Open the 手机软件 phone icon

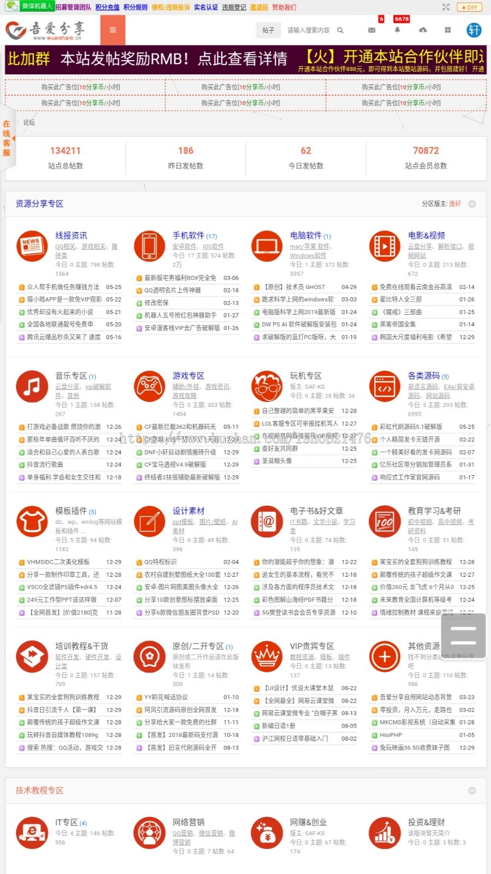[x=149, y=246]
